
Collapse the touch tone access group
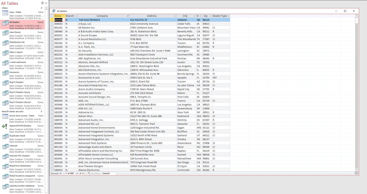point(42,112)
